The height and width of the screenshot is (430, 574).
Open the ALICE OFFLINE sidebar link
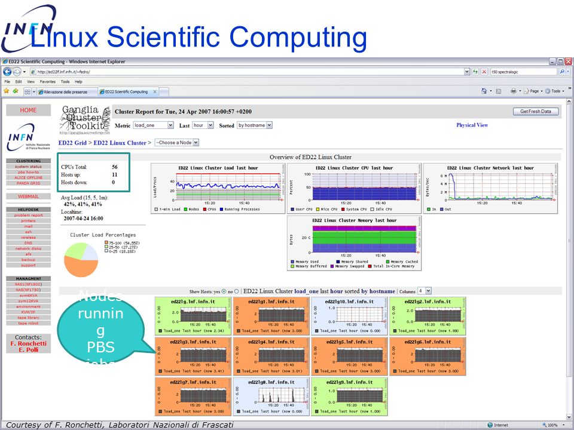coord(29,177)
